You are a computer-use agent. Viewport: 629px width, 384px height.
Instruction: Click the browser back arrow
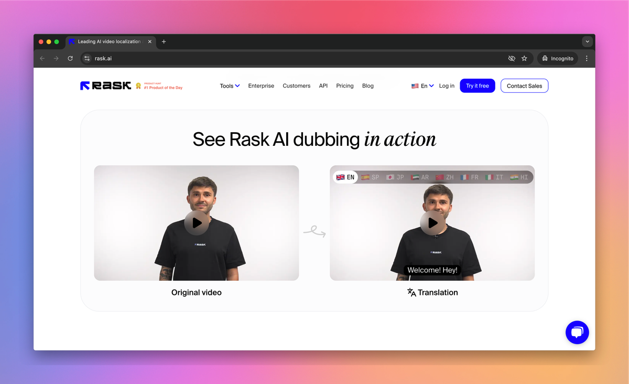click(x=42, y=58)
